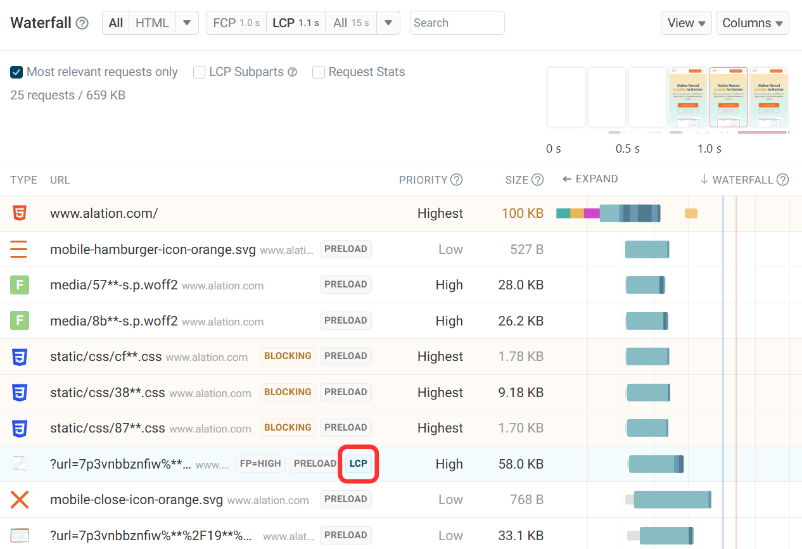Screen dimensions: 802x549
Task: Open the View dropdown
Action: (686, 22)
